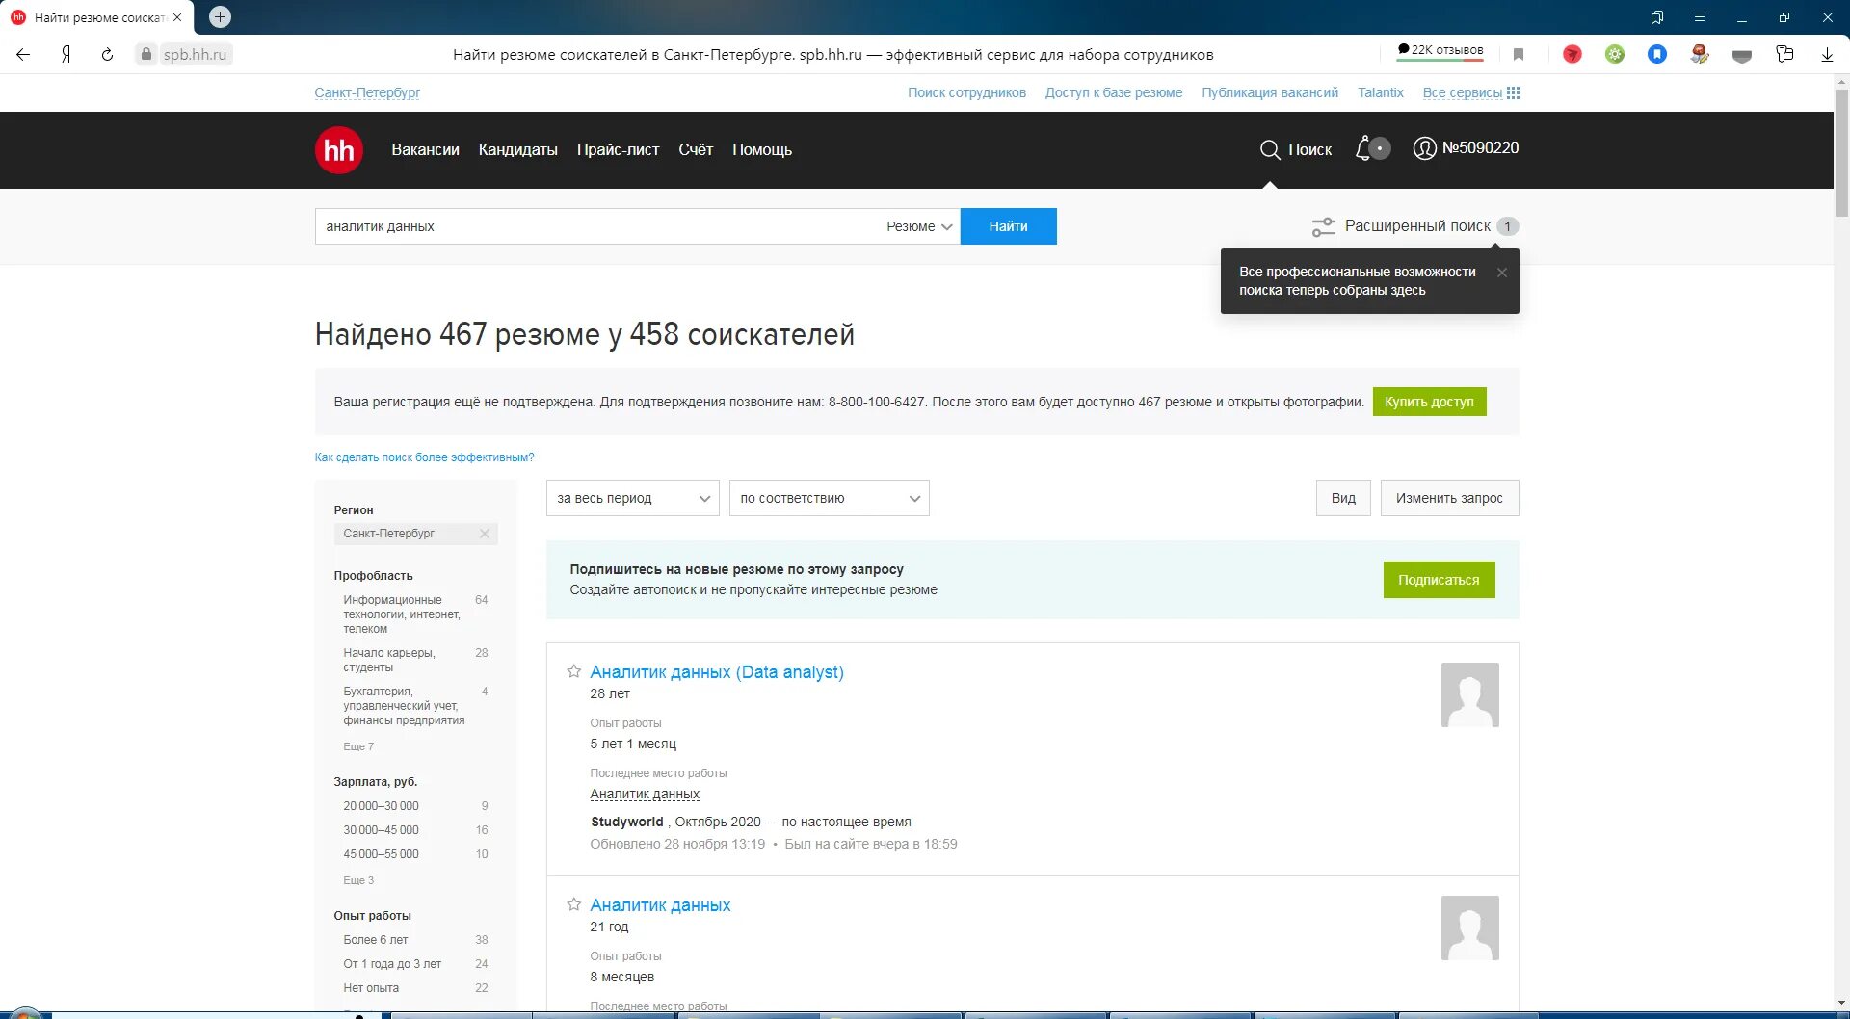Expand Еще 7 in Профобласть filter
The width and height of the screenshot is (1850, 1019).
coord(358,746)
